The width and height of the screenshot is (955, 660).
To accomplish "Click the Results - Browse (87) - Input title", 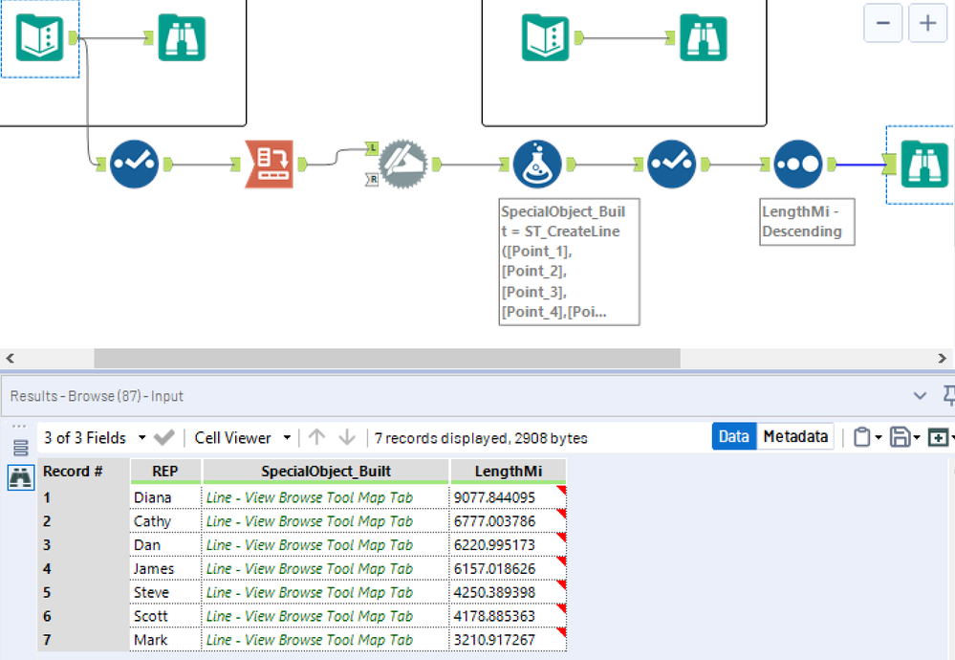I will (x=97, y=396).
